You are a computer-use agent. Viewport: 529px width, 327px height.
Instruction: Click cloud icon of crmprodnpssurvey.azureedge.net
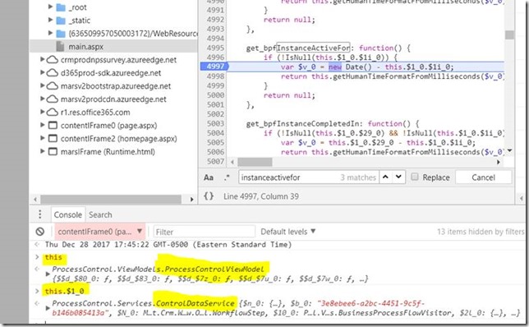(x=52, y=60)
